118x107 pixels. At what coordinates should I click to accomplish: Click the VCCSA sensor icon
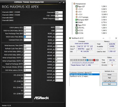[x=76, y=33]
